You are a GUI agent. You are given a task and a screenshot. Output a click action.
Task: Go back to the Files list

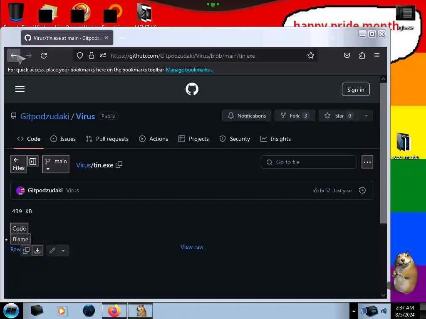[x=19, y=164]
